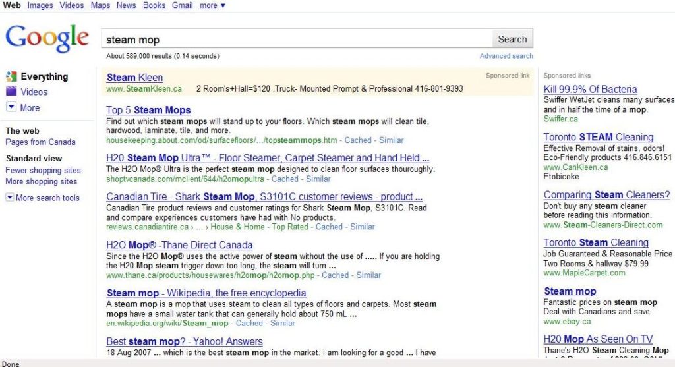The image size is (675, 367).
Task: Open Similar link for Wikipedia result
Action: [282, 323]
